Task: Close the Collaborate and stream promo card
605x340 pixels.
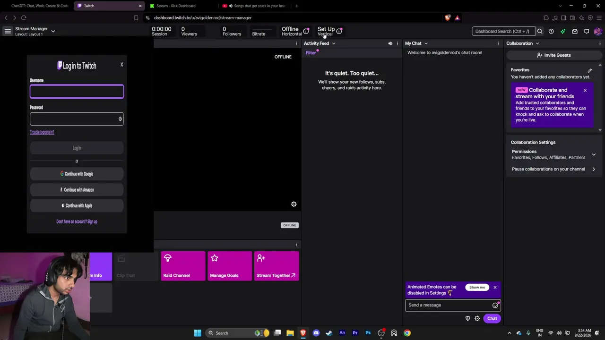Action: point(585,90)
